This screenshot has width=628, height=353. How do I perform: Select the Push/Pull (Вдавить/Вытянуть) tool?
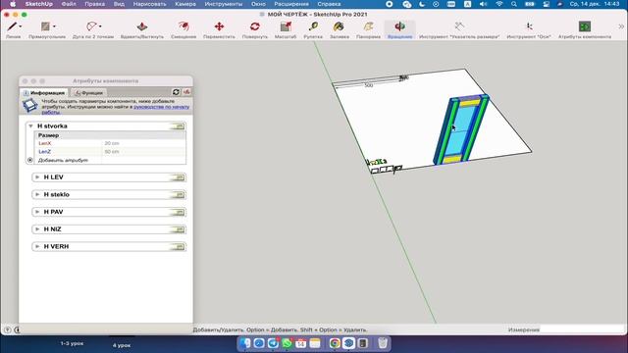(x=141, y=26)
